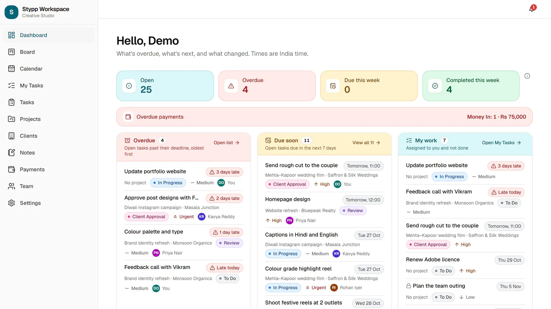This screenshot has width=551, height=309.
Task: Open the notifications bell icon
Action: click(532, 9)
